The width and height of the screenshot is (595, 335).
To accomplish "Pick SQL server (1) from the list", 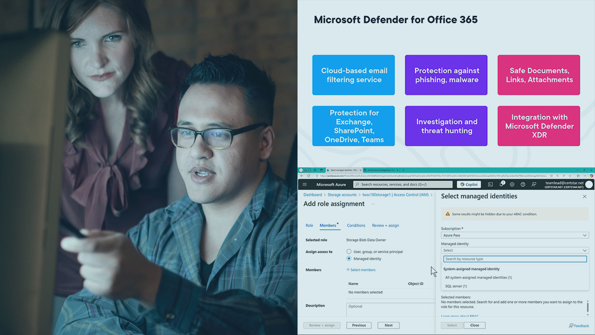I will (x=456, y=286).
